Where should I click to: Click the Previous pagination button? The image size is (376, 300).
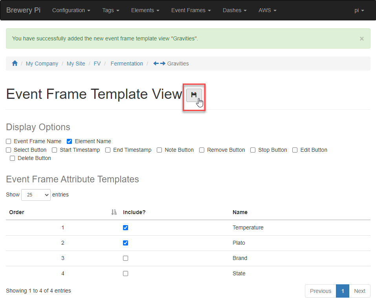321,291
